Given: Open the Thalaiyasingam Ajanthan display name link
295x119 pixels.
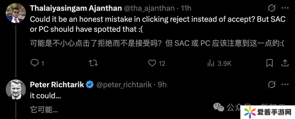Looking at the screenshot, I should (76, 8).
